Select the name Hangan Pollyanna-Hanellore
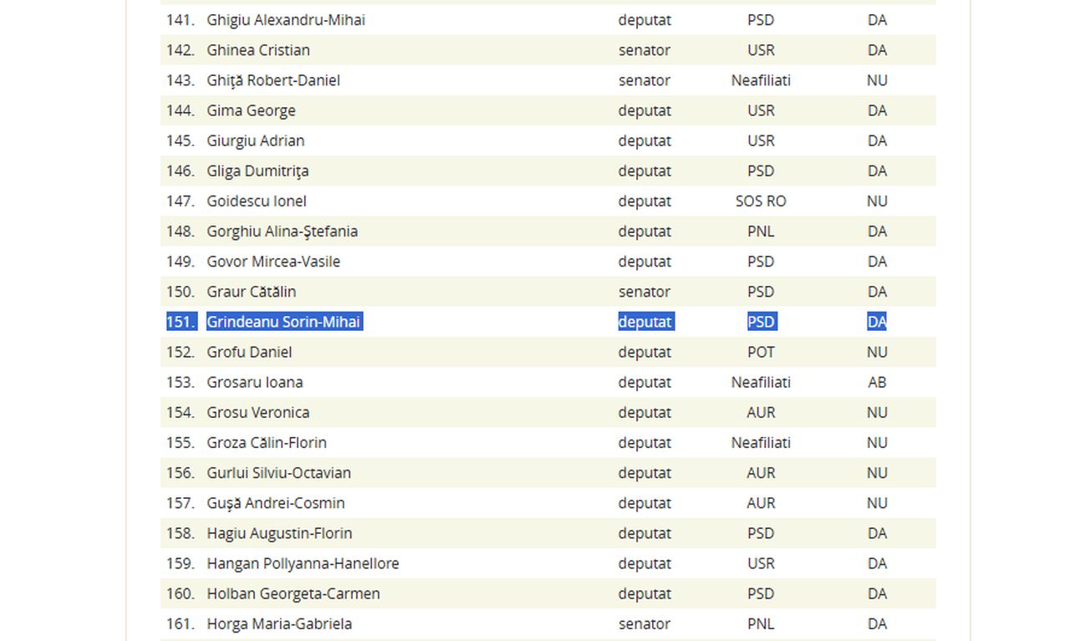The height and width of the screenshot is (641, 1070). 303,563
